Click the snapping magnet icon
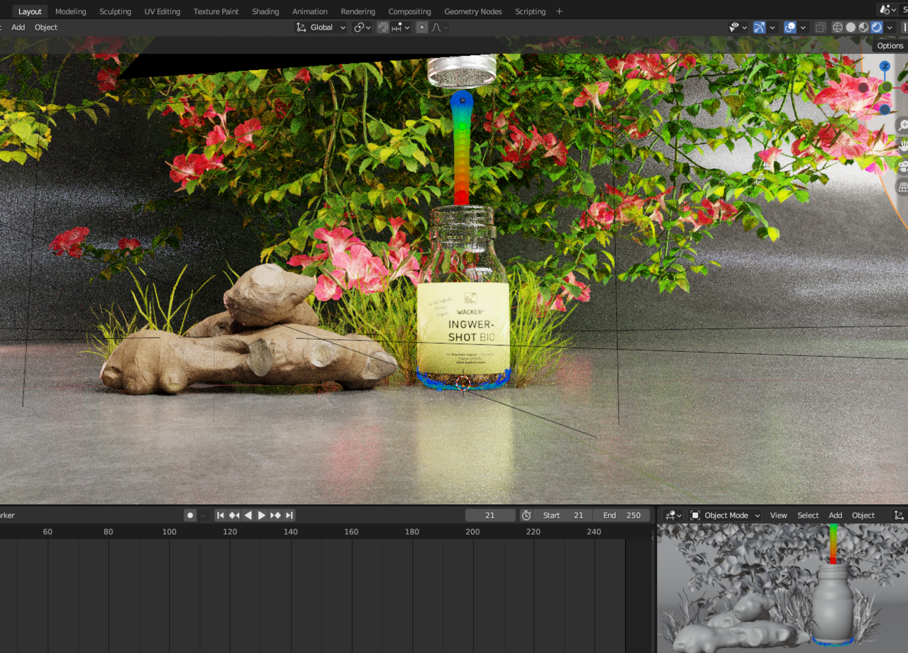908x653 pixels. (382, 27)
